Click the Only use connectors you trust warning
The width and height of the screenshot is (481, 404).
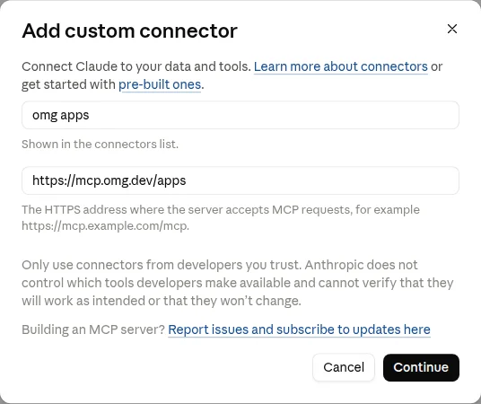point(238,283)
